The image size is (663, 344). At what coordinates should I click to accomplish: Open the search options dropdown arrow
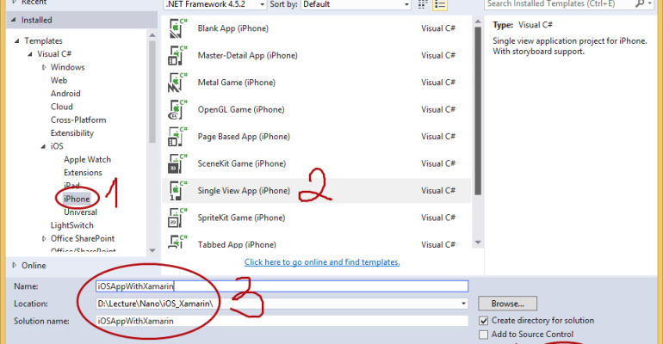[650, 3]
